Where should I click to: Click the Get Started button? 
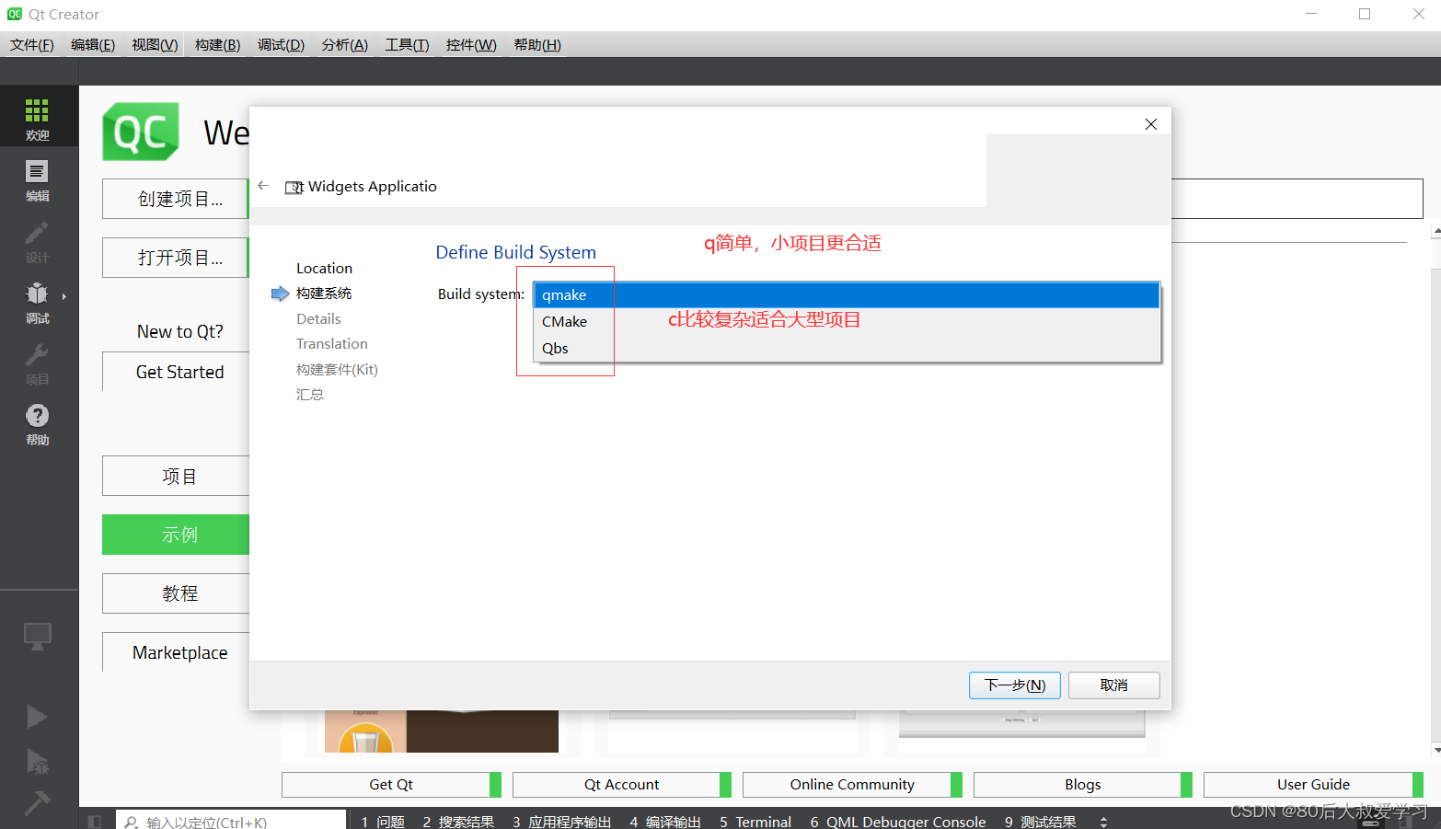(176, 372)
